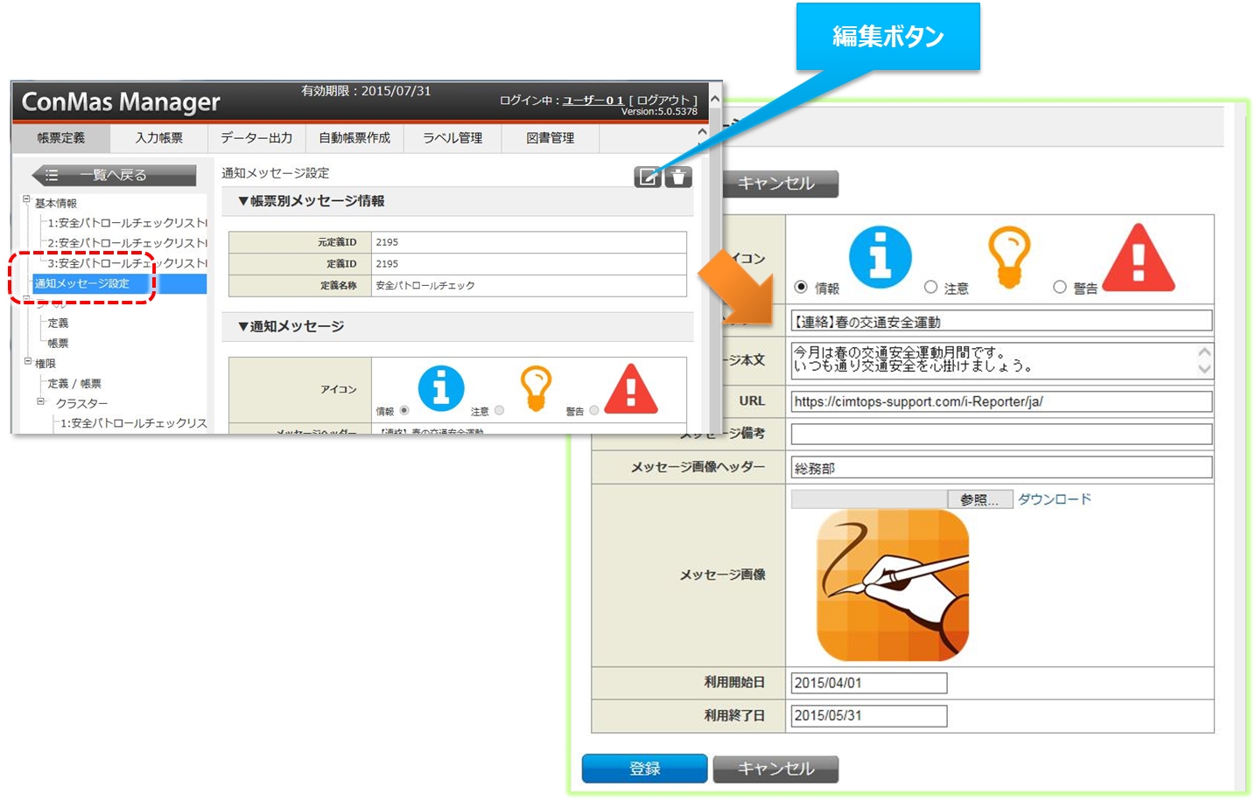Select 3:安全パトロールチェックリスト tree item
Viewport: 1256px width, 801px height.
(128, 263)
